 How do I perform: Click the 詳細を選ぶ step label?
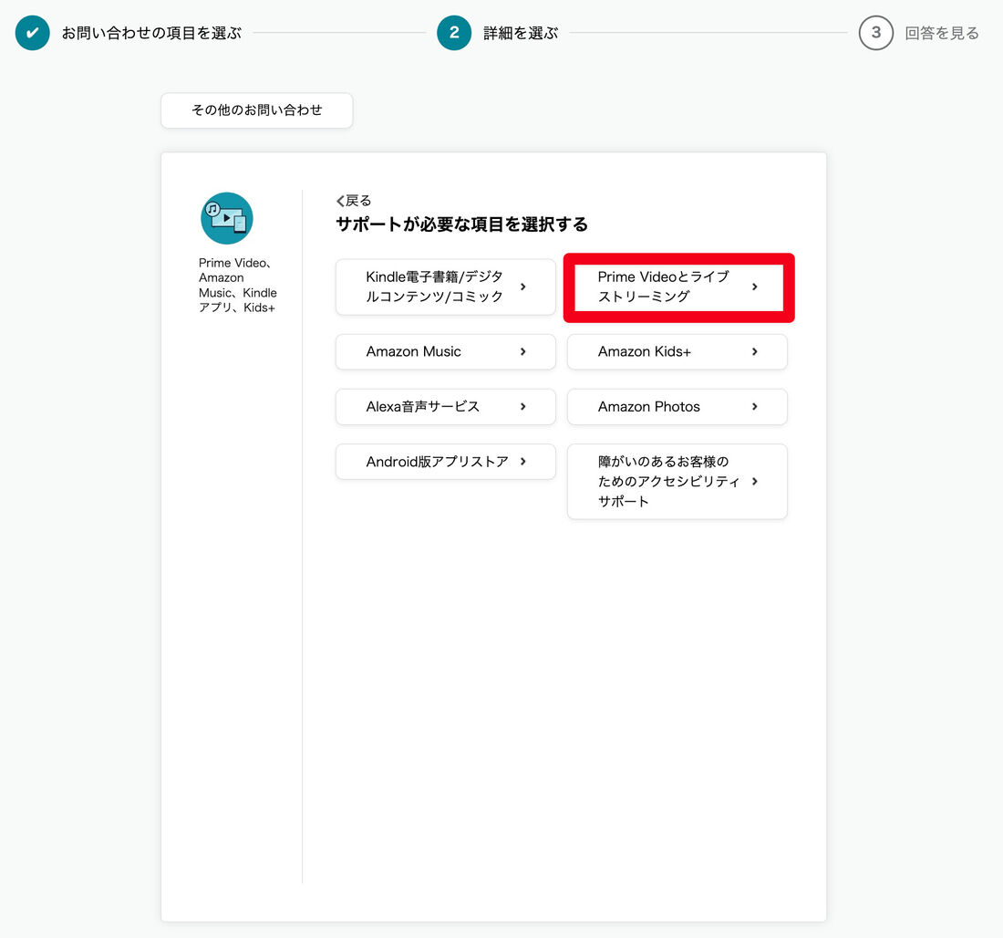tap(521, 33)
